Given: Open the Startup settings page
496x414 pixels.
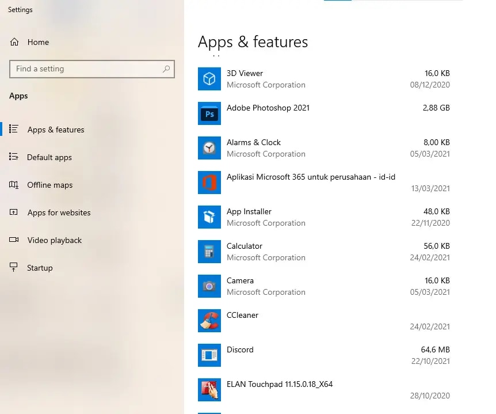Looking at the screenshot, I should point(40,268).
